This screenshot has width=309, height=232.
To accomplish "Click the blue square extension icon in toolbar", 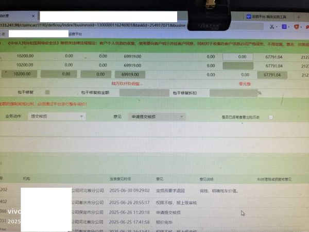I will [x=284, y=27].
